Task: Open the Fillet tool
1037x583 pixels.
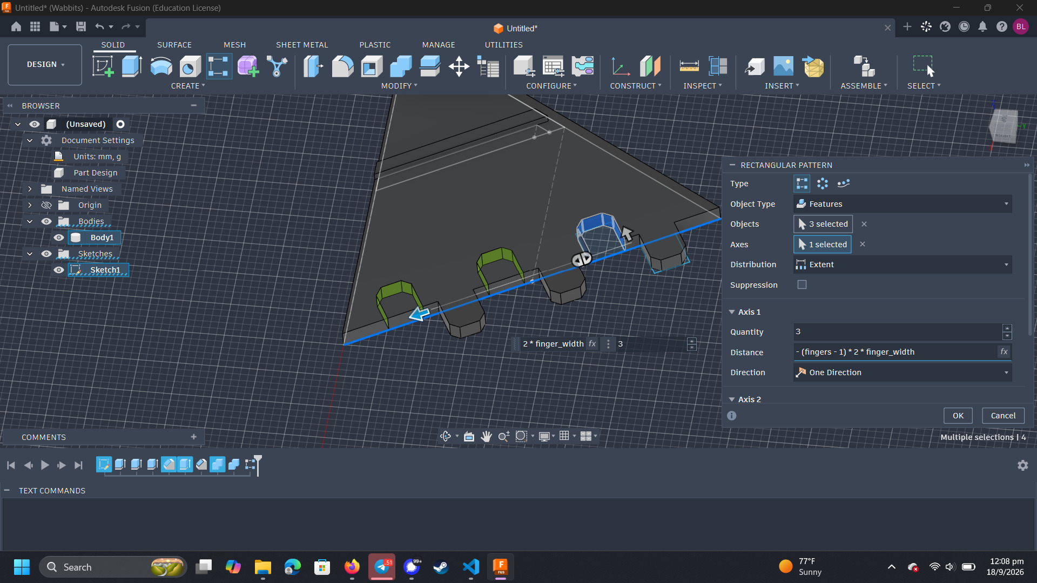Action: pos(342,66)
